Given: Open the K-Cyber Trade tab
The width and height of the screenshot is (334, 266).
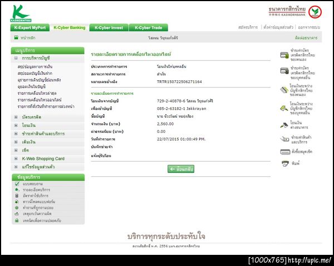Looking at the screenshot, I should pos(149,27).
